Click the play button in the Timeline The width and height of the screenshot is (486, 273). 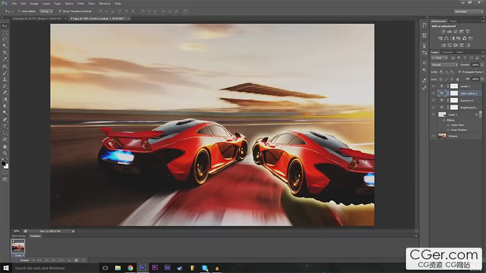point(54,260)
